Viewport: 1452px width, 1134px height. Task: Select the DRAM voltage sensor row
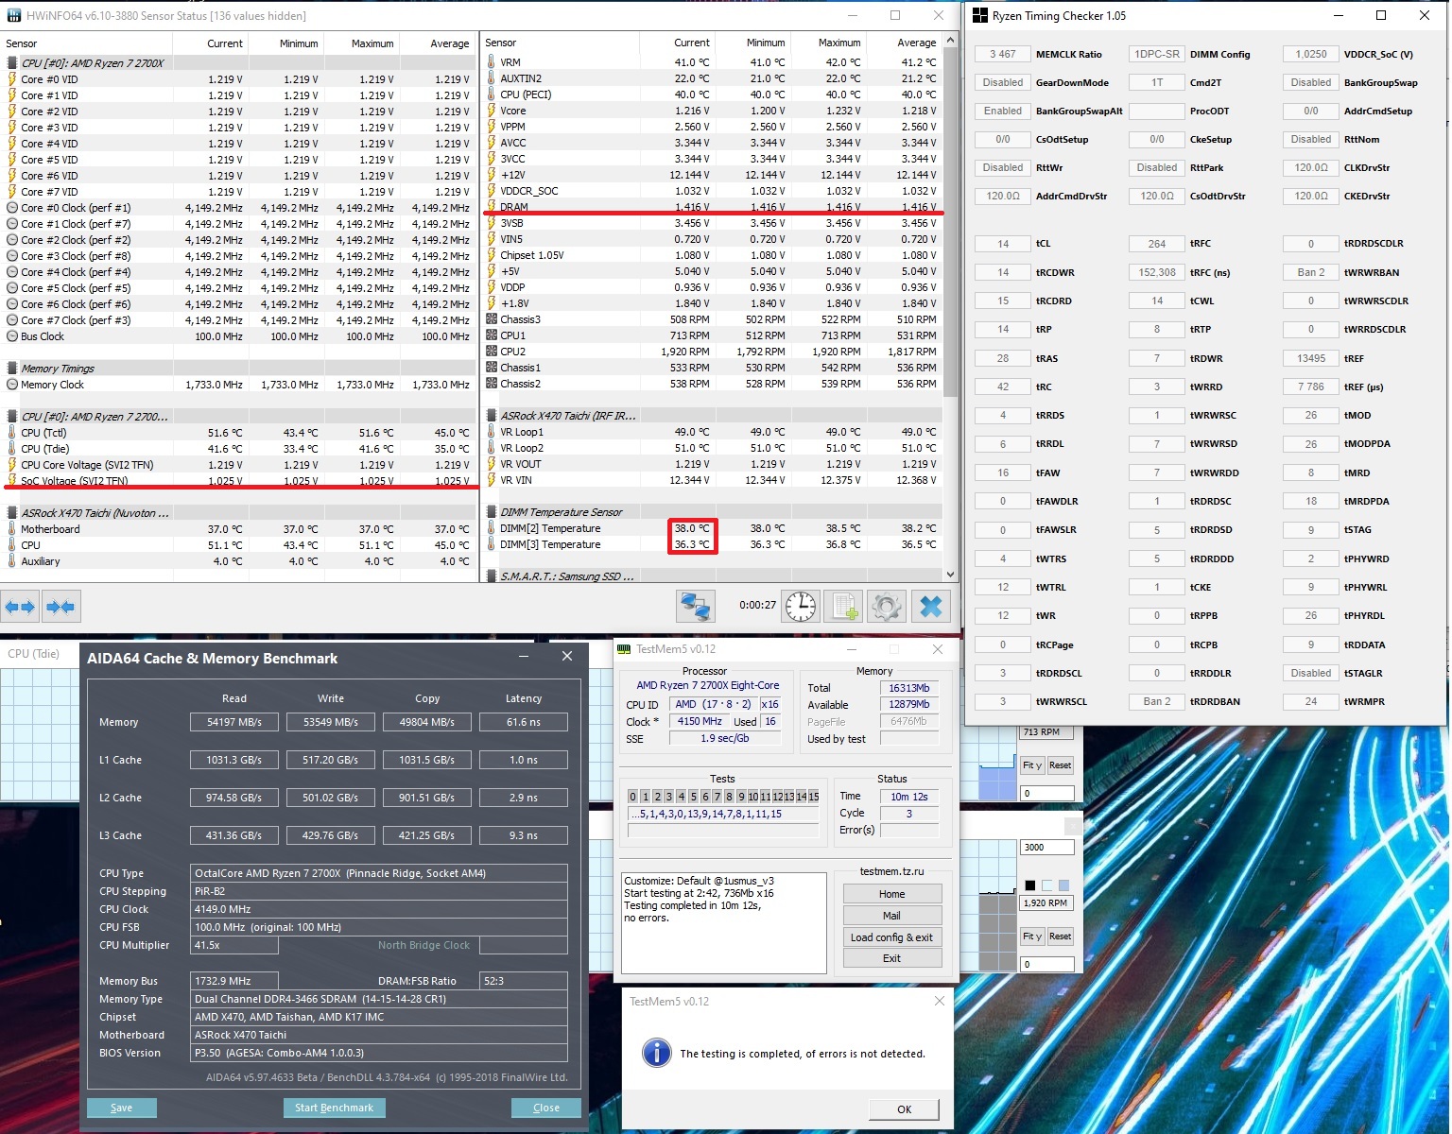714,207
